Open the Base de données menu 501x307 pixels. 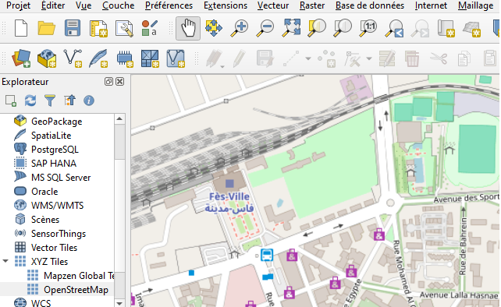[370, 5]
